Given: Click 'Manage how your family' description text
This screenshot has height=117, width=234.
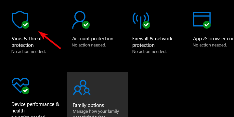Looking at the screenshot, I should (x=96, y=111).
